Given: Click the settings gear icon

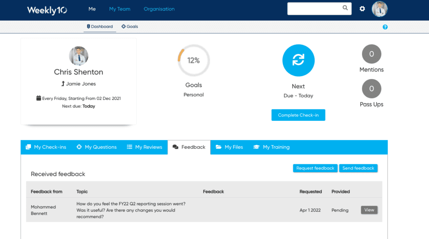Looking at the screenshot, I should coord(362,9).
